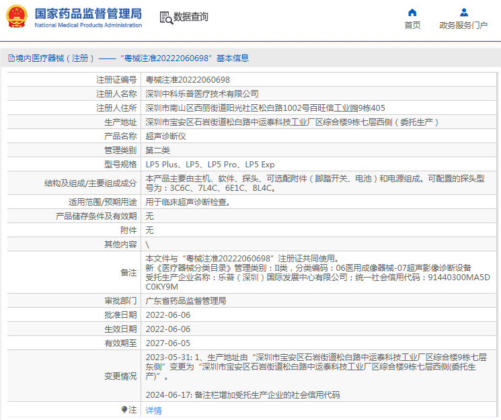Click 附件 label
The width and height of the screenshot is (501, 420).
point(128,230)
